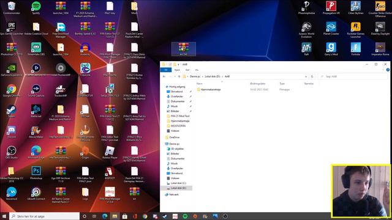Open the Del ribbon tab

187,70
